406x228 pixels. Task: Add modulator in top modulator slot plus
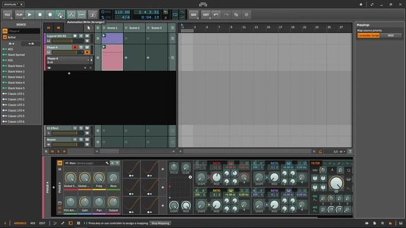[162, 169]
